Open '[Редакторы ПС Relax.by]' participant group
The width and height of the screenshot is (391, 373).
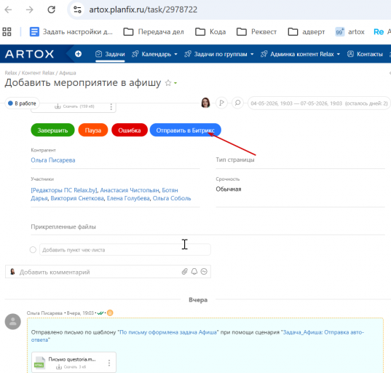click(64, 190)
